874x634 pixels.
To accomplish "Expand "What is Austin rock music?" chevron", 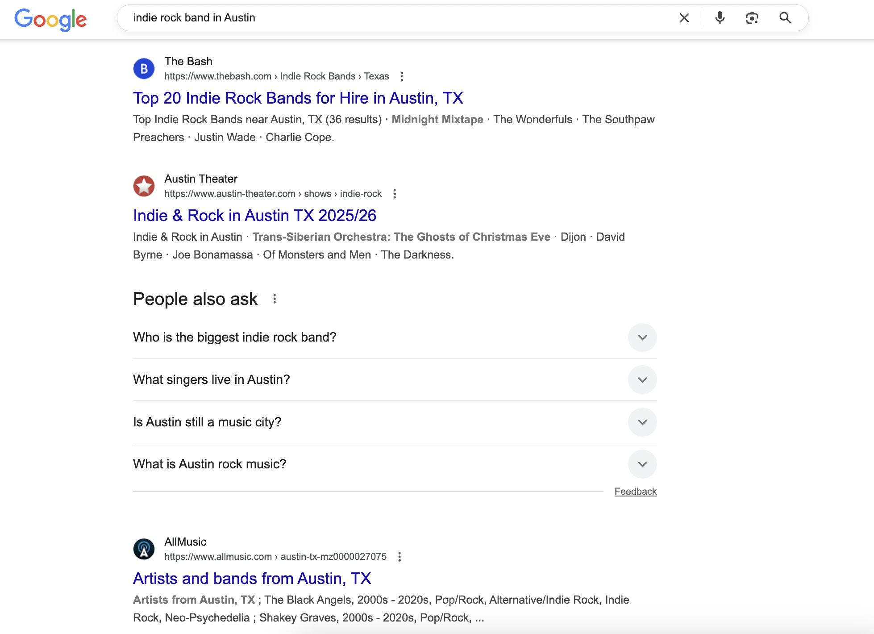I will click(x=642, y=464).
